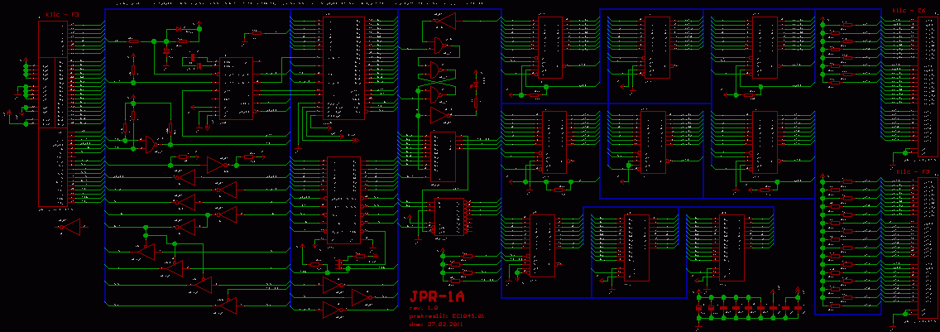The image size is (940, 332).
Task: Click the 'rev. 1.0' revision text
Action: coord(424,308)
